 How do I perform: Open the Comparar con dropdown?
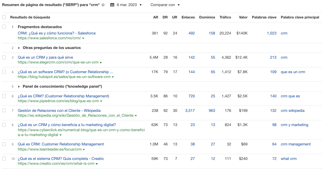click(x=165, y=5)
